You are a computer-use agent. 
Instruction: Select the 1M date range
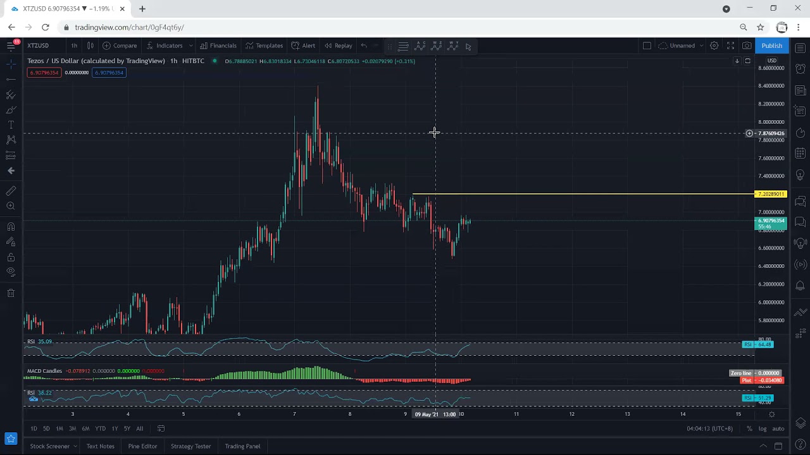[x=59, y=428]
